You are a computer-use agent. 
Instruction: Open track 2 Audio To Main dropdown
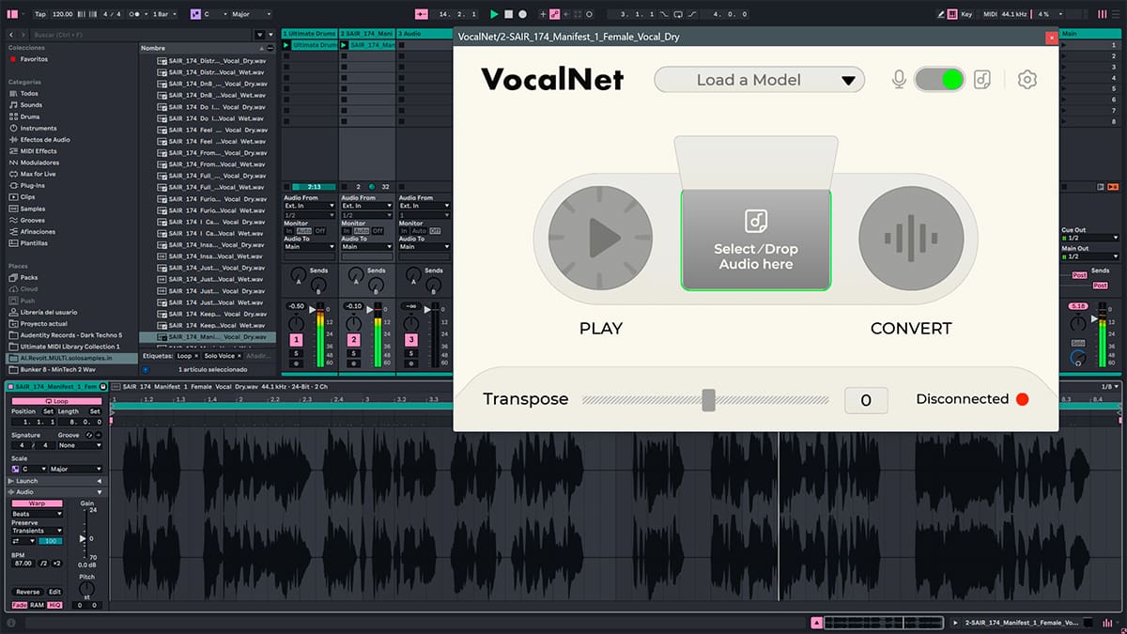366,247
